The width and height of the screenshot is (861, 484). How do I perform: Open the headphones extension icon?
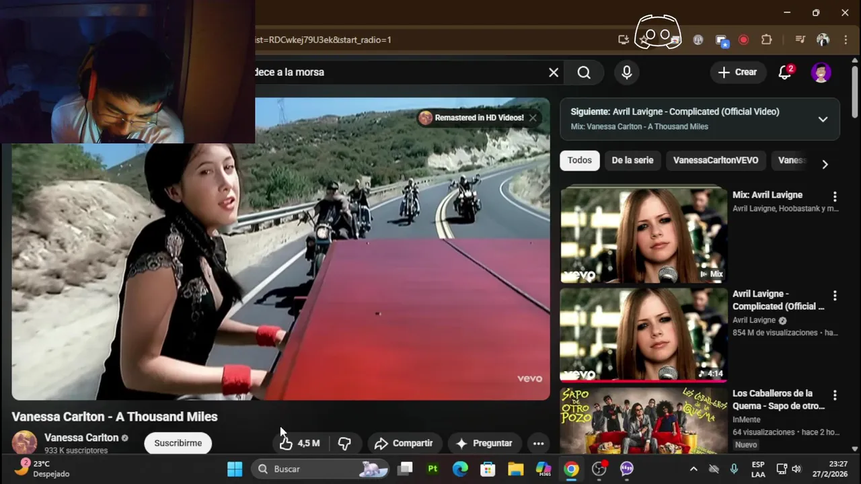(698, 40)
